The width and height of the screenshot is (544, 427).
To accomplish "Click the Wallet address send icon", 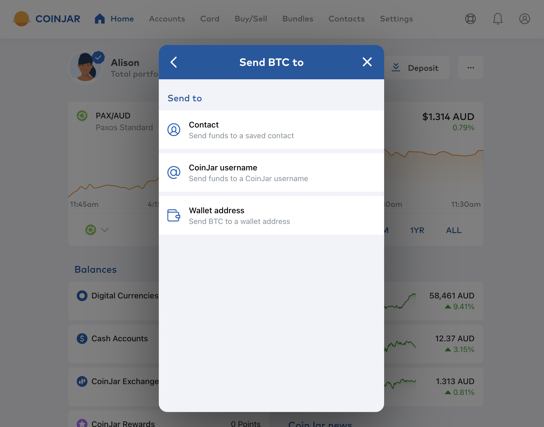I will pos(174,215).
